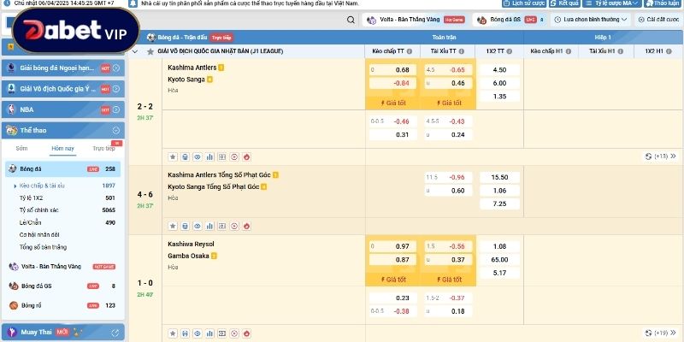Screen dimensions: 684x342
Task: Favorite the Kashima Antlers match with star icon
Action: pyautogui.click(x=173, y=157)
